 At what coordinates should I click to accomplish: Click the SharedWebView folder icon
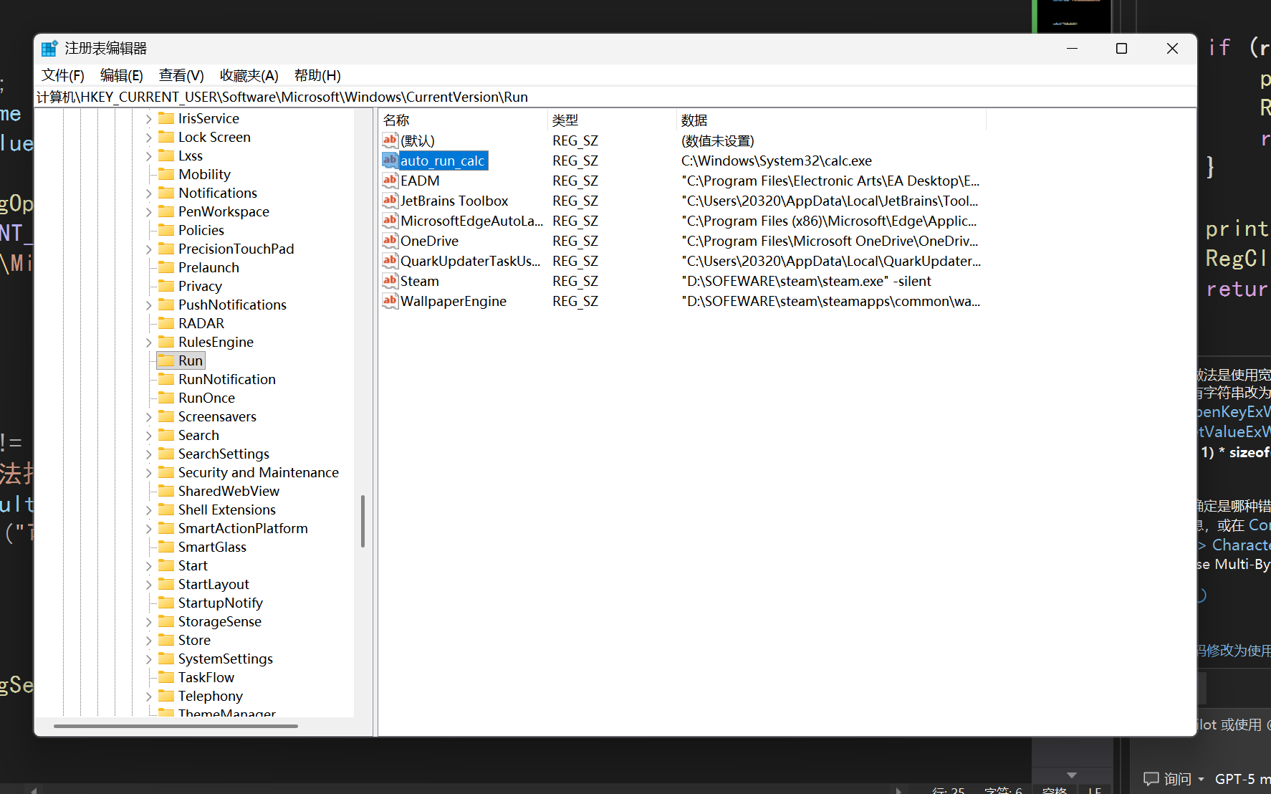click(166, 490)
